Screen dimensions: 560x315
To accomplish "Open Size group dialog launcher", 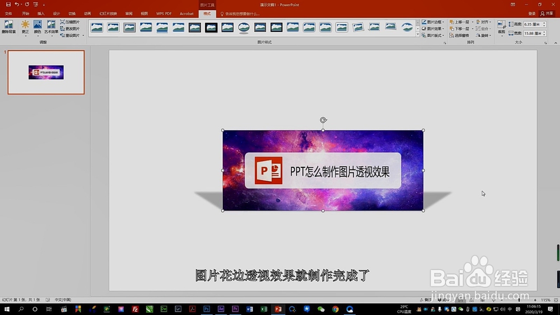I will coord(545,43).
